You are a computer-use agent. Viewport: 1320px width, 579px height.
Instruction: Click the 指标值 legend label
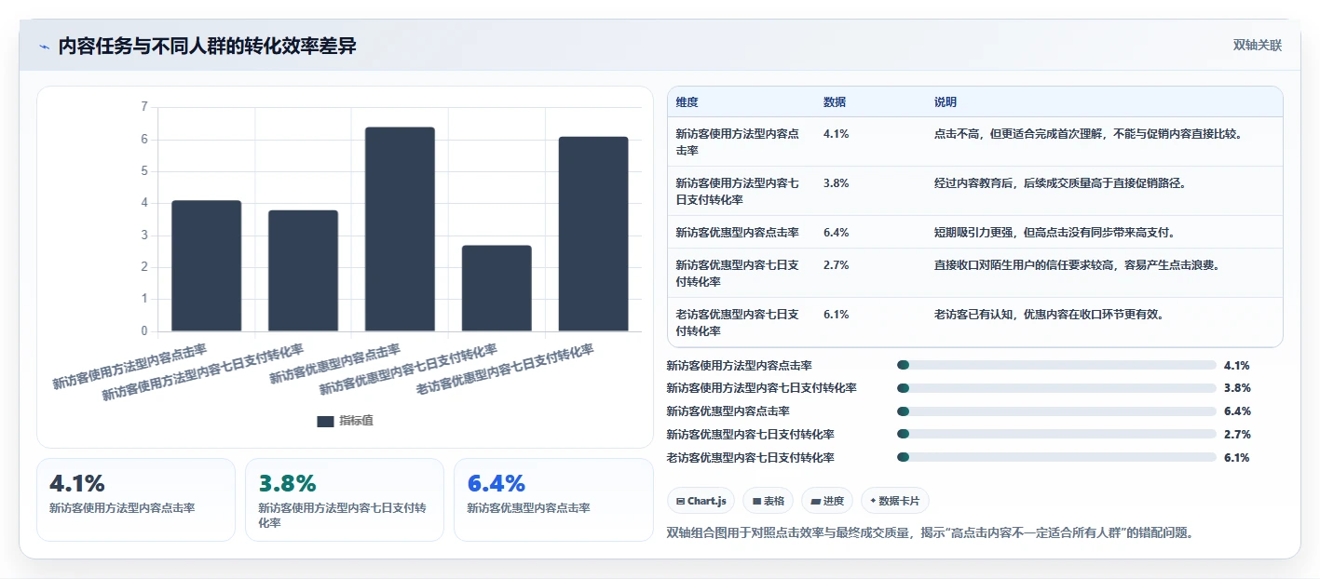tap(356, 421)
